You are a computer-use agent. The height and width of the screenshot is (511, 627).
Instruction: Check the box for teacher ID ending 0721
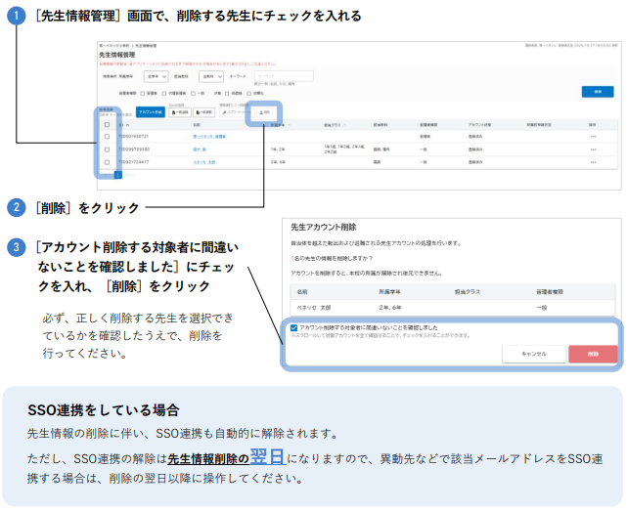point(107,136)
